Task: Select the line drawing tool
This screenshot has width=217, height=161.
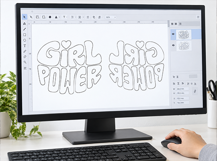Action: (x=25, y=29)
